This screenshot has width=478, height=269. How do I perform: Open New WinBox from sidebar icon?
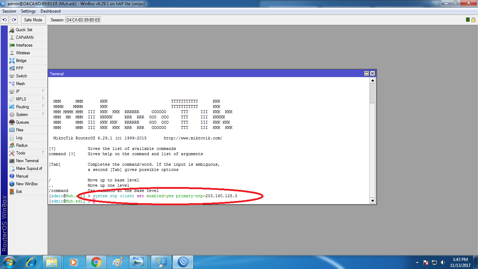pos(12,184)
